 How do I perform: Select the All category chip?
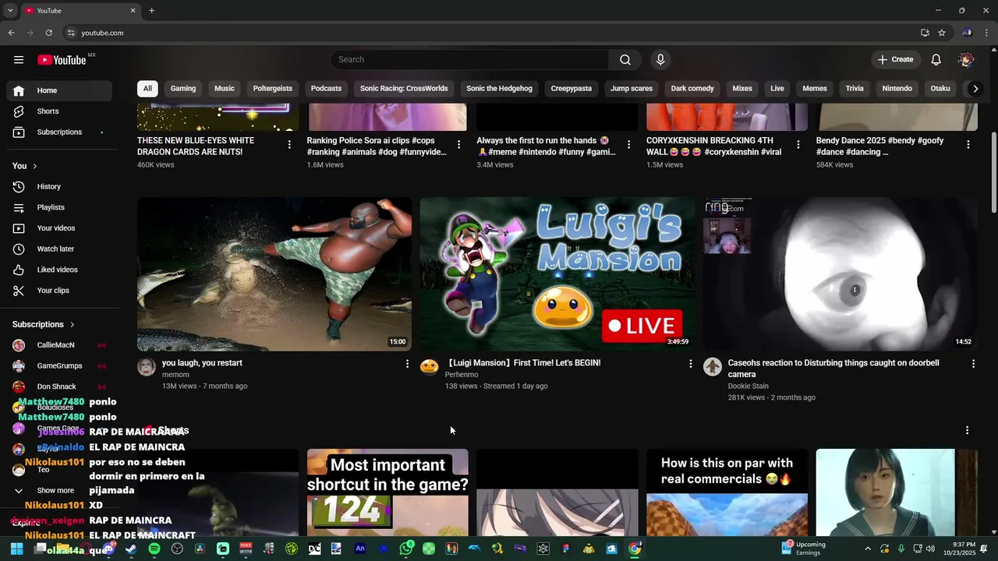click(x=147, y=89)
